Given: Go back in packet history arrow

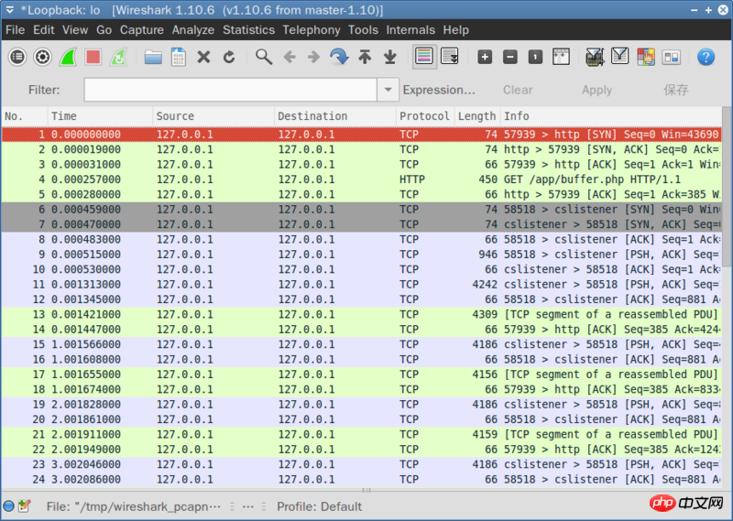Looking at the screenshot, I should pyautogui.click(x=290, y=57).
